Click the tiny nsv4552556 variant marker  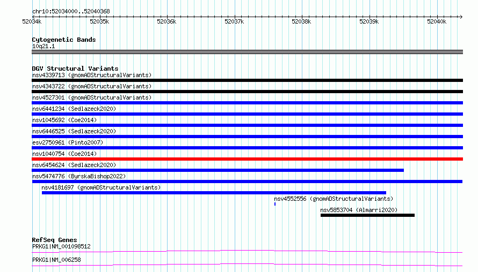pos(275,204)
